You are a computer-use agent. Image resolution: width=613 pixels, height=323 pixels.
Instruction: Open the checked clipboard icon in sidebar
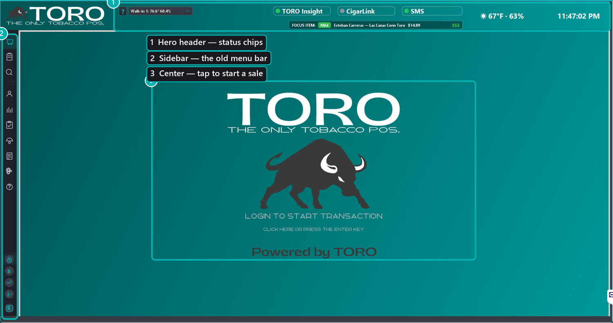tap(10, 125)
